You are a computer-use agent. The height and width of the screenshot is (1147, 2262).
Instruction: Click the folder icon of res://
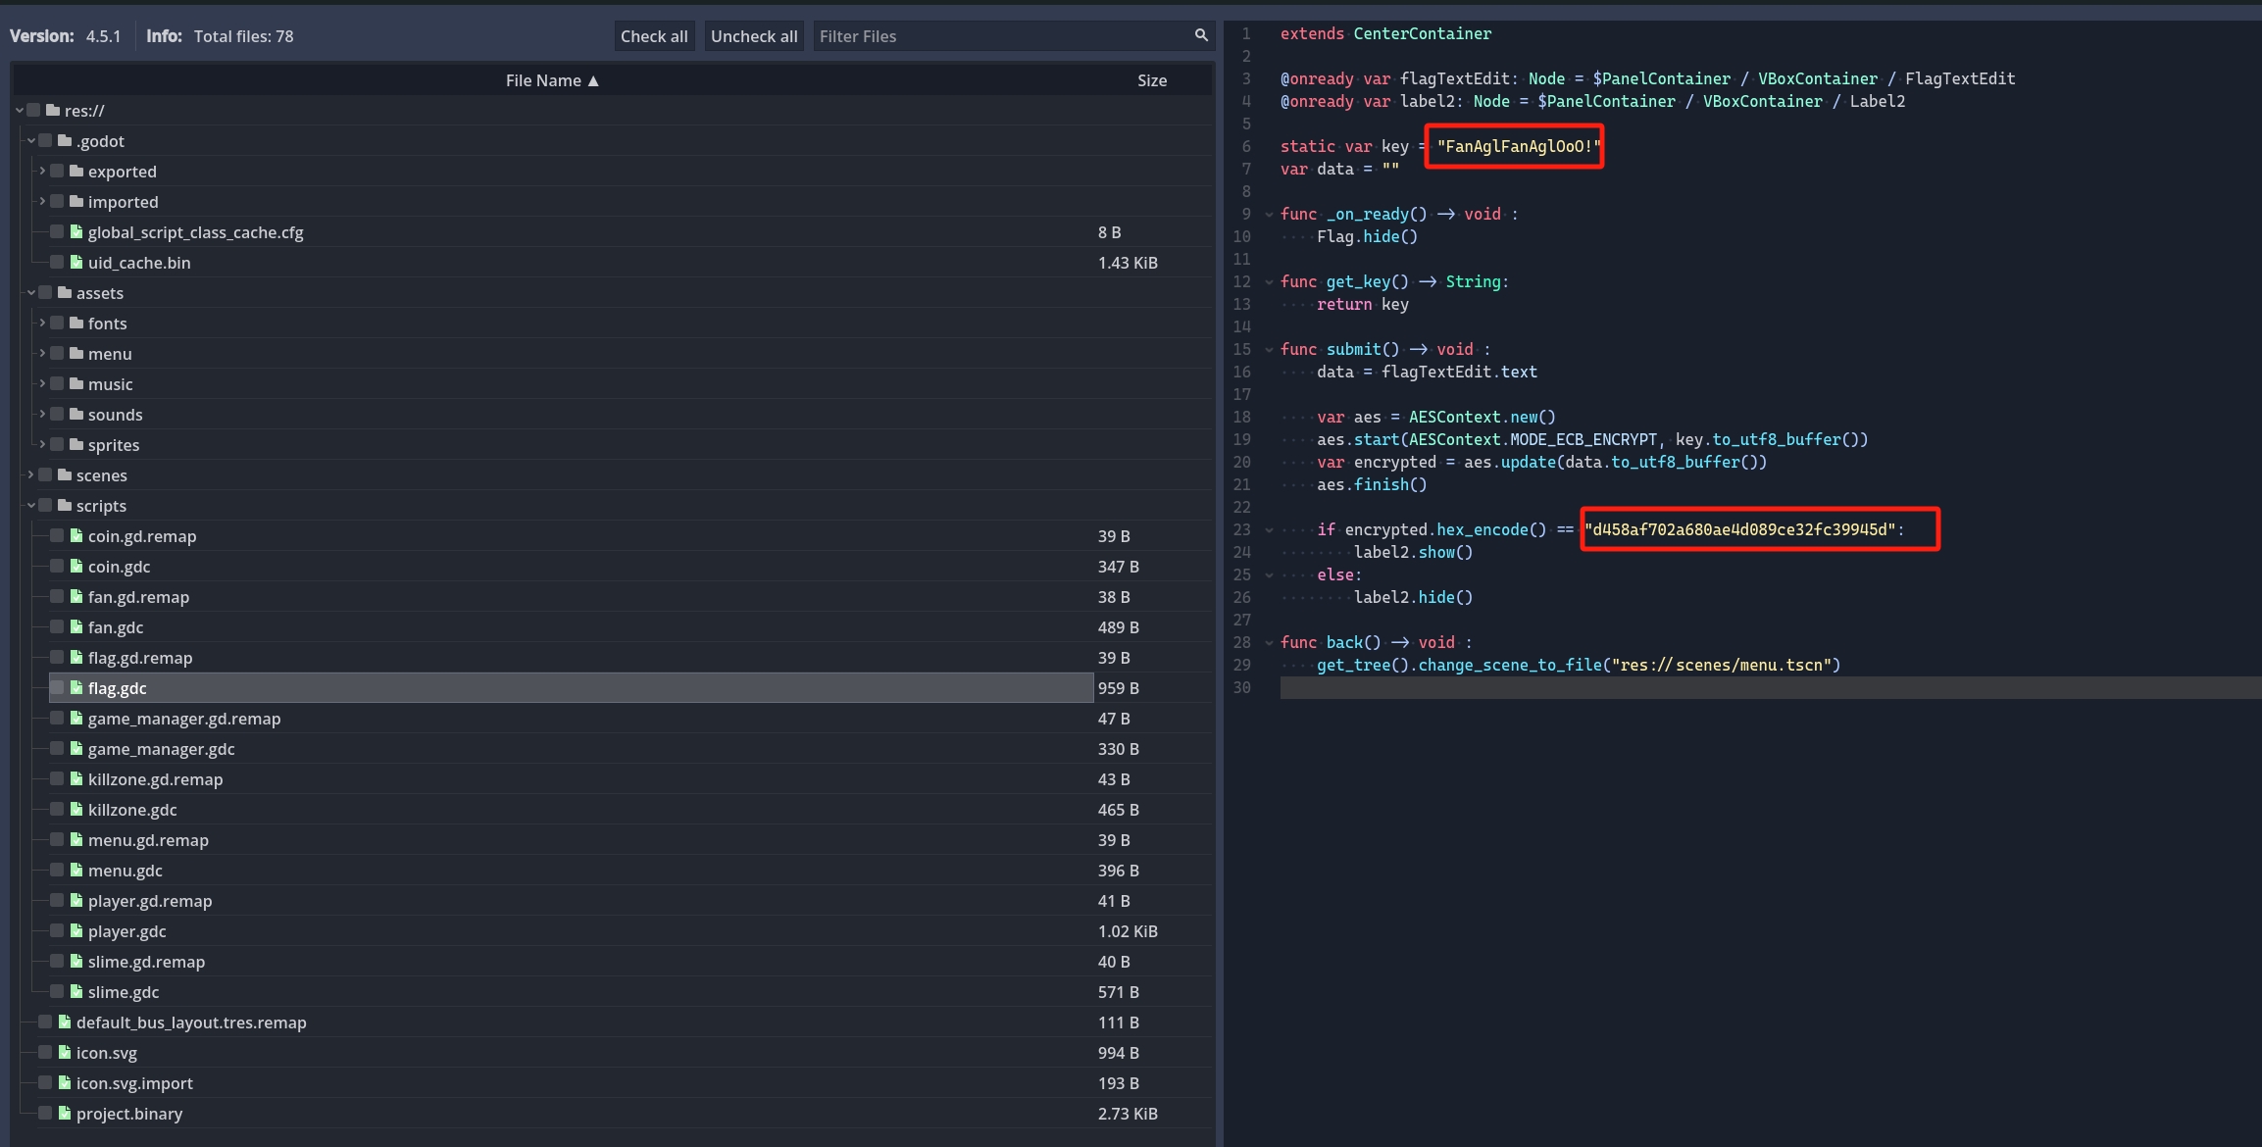point(53,110)
